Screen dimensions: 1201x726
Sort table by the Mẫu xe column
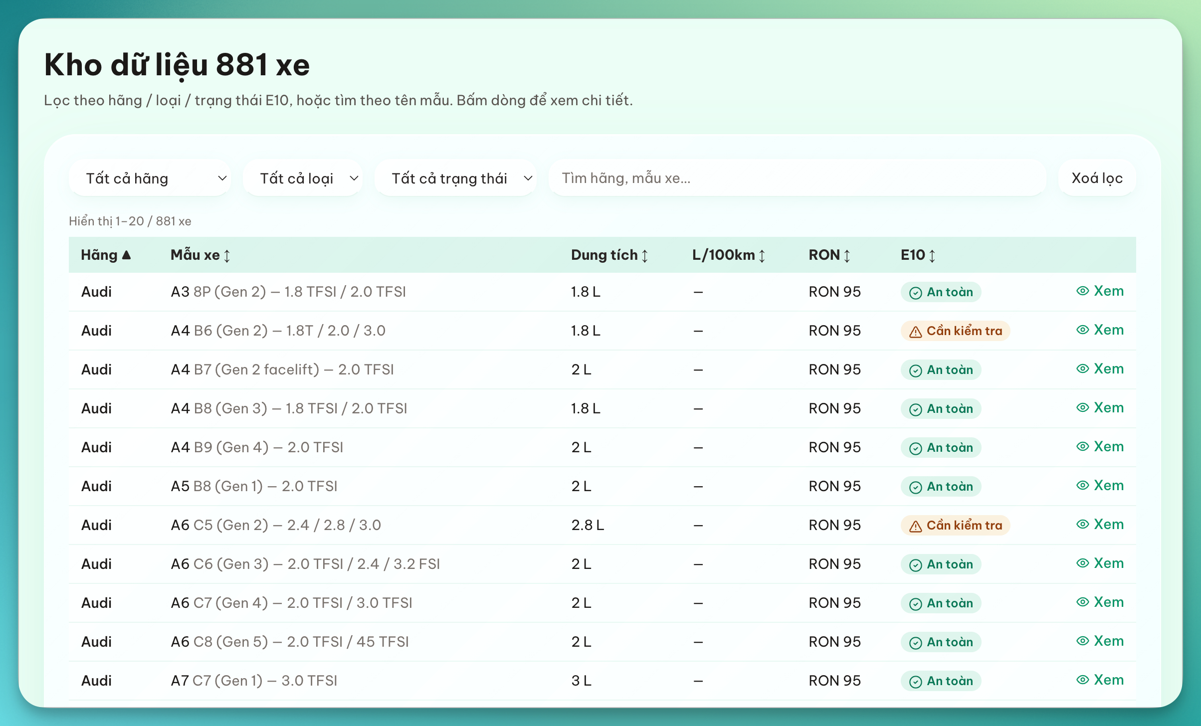(200, 255)
